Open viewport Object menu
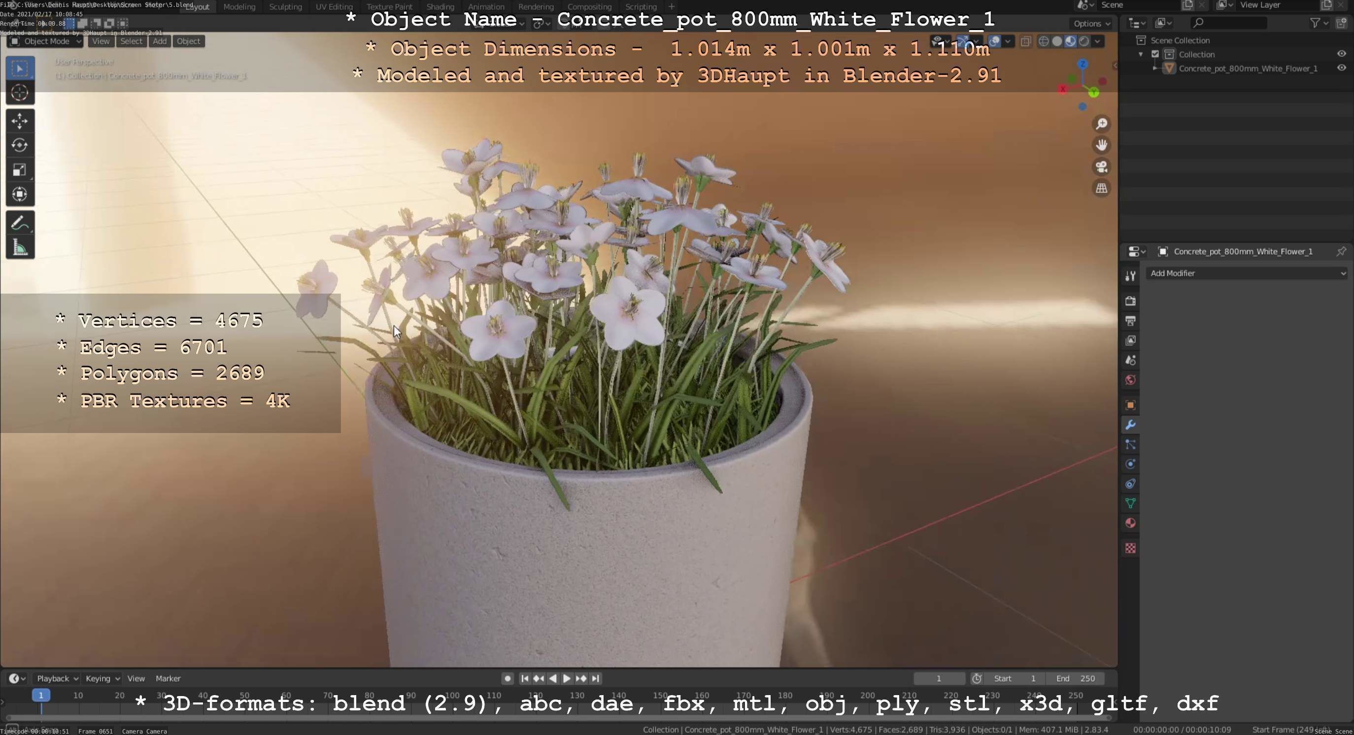 click(188, 41)
